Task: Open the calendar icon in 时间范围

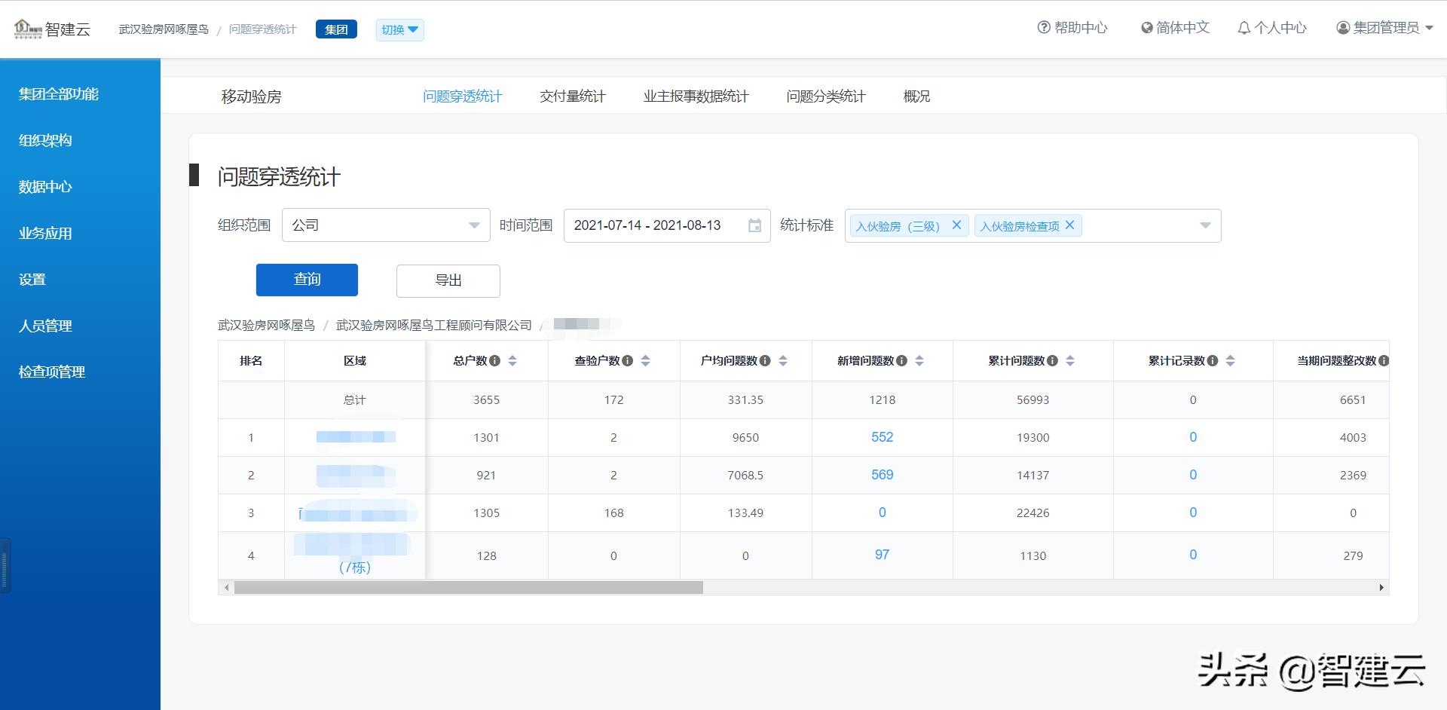Action: (756, 225)
